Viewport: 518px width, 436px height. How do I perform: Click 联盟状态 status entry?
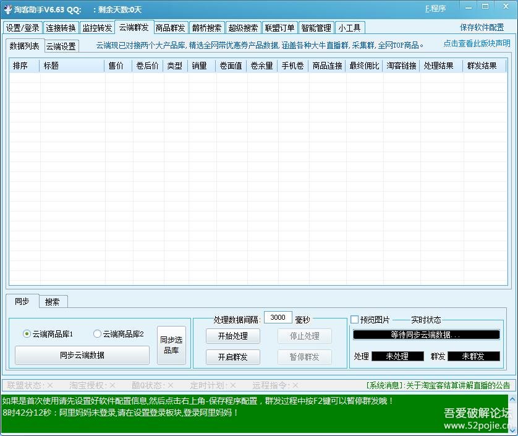point(30,385)
